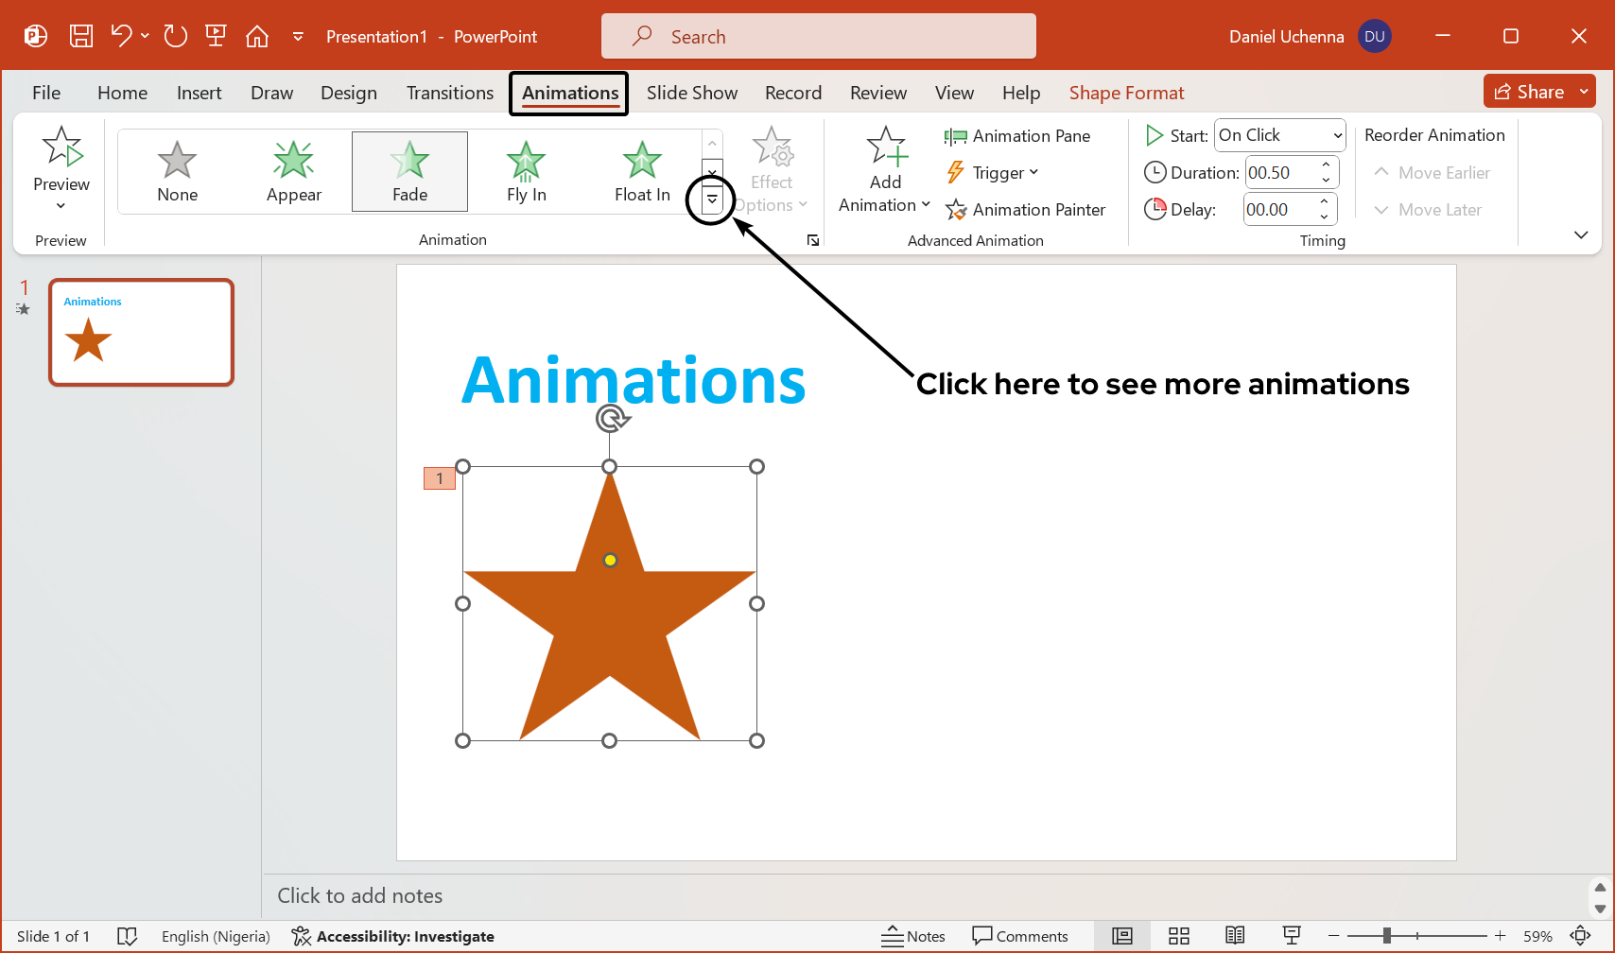
Task: Choose the Float In animation
Action: click(x=641, y=171)
